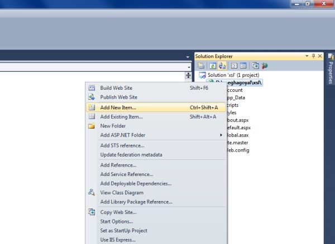Screen dimensions: 335x244
Task: Open the Properties side tab
Action: click(x=331, y=69)
